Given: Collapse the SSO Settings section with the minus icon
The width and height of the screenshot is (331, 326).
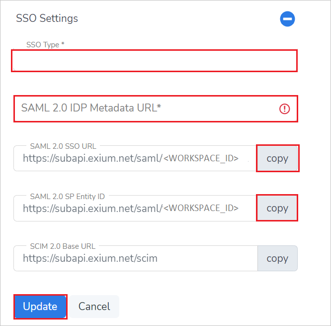Looking at the screenshot, I should 287,19.
